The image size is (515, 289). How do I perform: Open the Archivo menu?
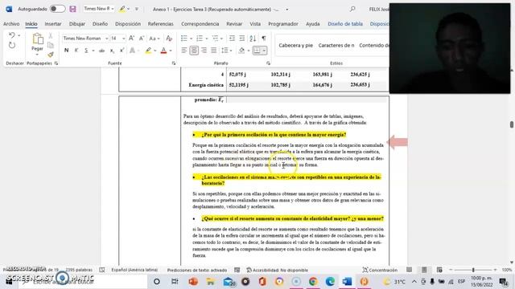click(x=11, y=24)
